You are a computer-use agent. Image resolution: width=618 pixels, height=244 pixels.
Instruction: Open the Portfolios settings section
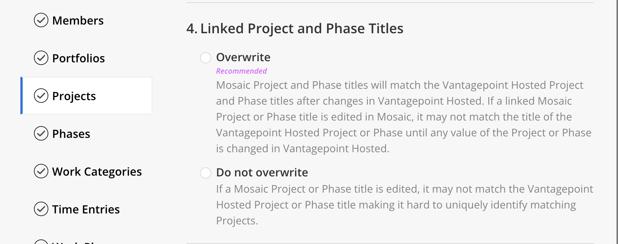(x=78, y=58)
